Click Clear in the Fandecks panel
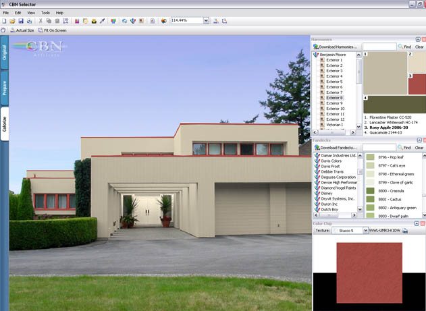Viewport: 426px width, 311px height. 419,148
